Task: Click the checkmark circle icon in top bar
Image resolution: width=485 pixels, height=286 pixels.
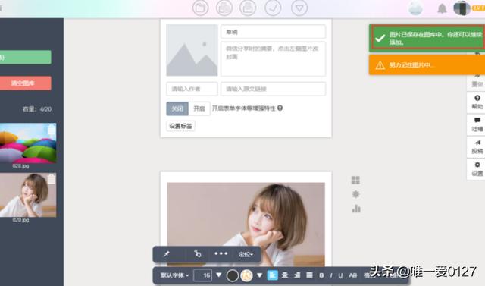Action: [273, 8]
